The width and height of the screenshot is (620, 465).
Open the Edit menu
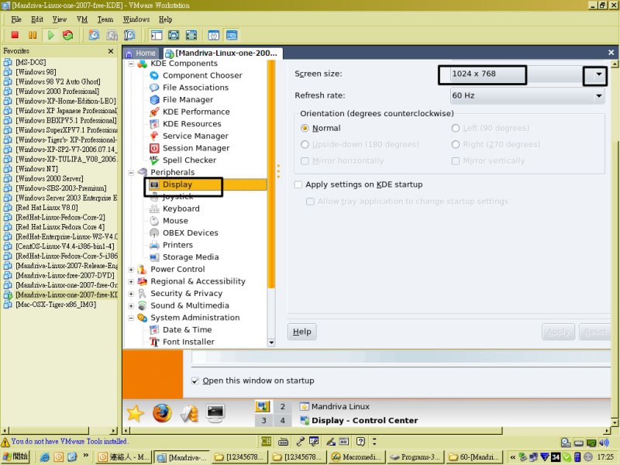37,19
